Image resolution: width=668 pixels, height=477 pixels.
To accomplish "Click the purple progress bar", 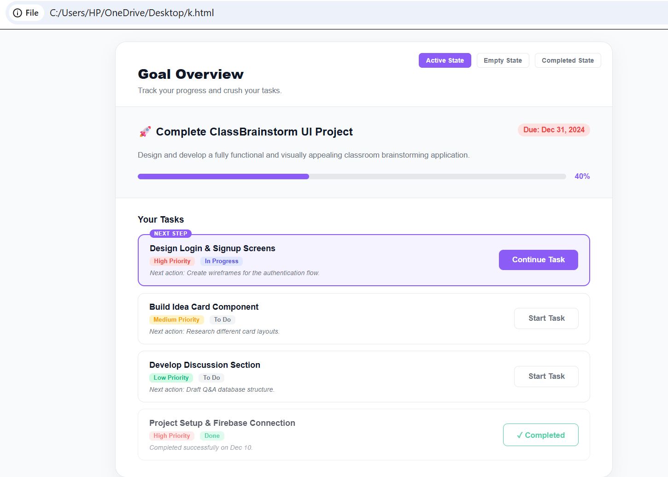I will pyautogui.click(x=223, y=177).
